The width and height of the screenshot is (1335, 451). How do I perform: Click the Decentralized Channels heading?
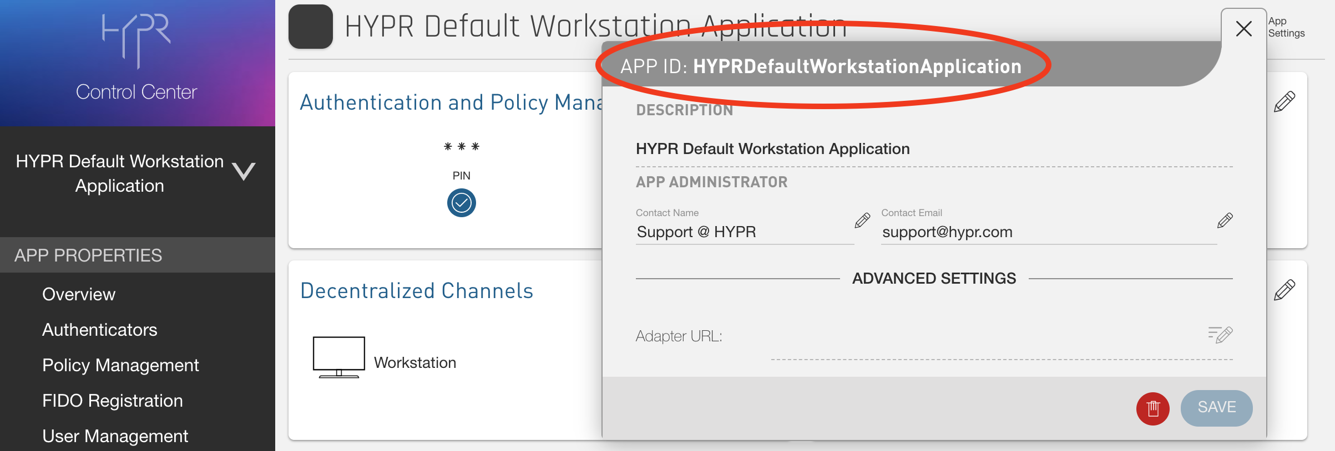click(x=417, y=291)
